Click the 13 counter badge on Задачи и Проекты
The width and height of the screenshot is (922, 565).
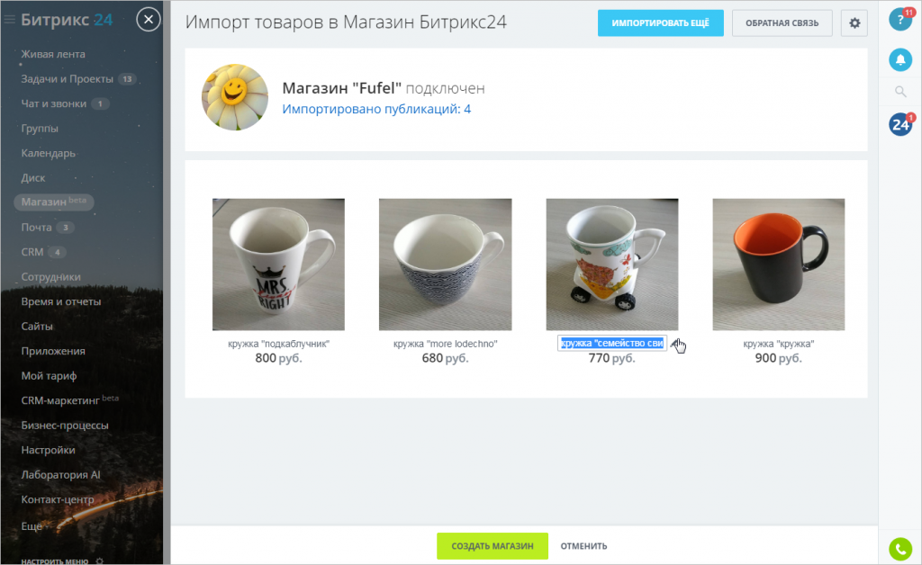point(127,78)
